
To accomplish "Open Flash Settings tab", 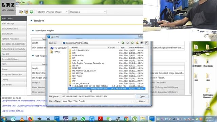I will click(14, 23).
